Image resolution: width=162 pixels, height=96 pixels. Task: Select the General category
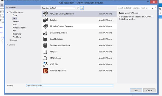[x=16, y=21]
